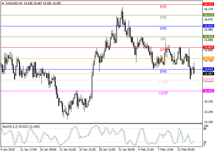This screenshot has width=215, height=153.
Task: Click the magenta 15.430 price tag
Action: [208, 91]
